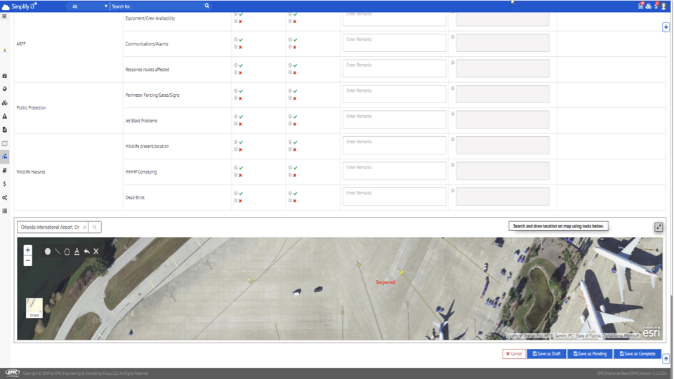Open the 'All' search category dropdown
This screenshot has width=674, height=379.
pos(89,6)
